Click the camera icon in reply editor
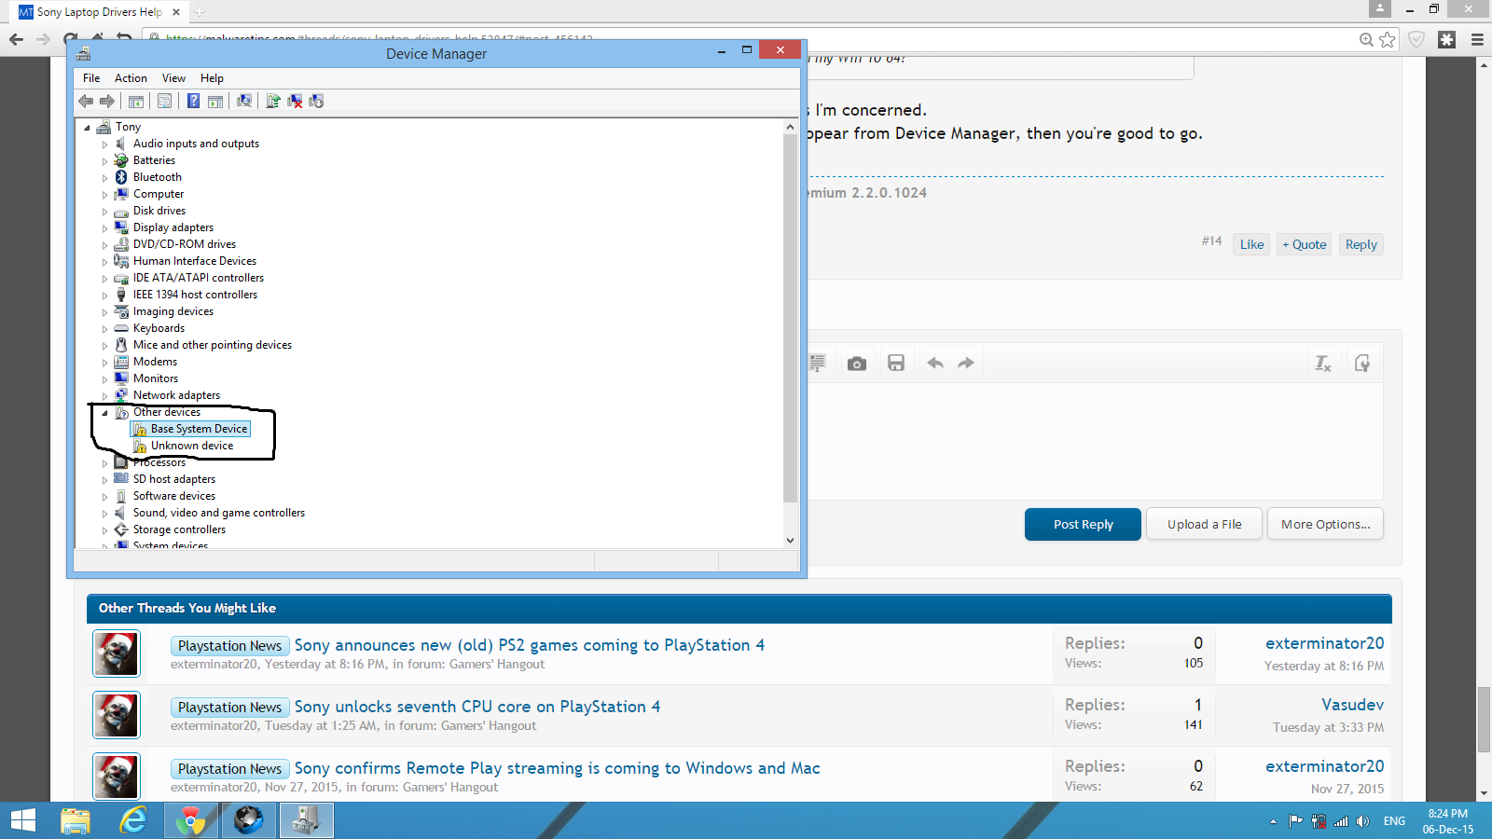Screen dimensions: 1492x839 click(x=857, y=364)
